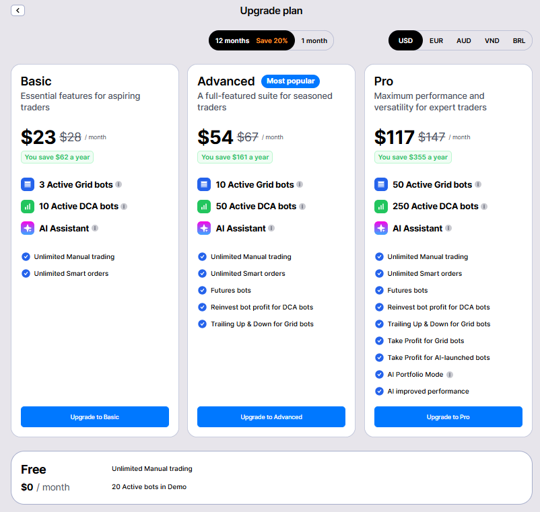Click the checkmark beside Unlimited Smart orders in Basic
This screenshot has height=512, width=540.
[x=26, y=274]
